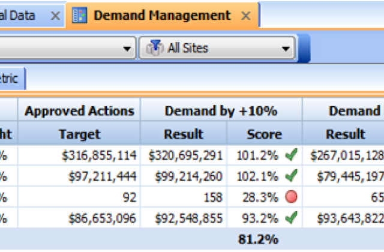Close the Demand Management tab
The height and width of the screenshot is (252, 384).
245,16
